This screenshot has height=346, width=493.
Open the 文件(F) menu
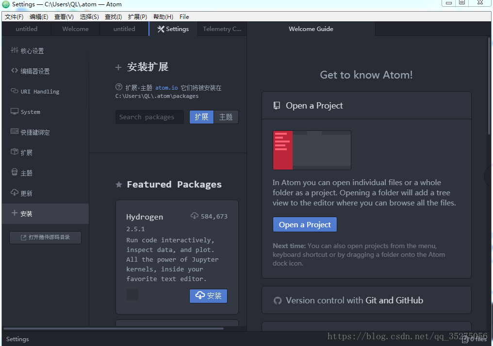coord(14,16)
